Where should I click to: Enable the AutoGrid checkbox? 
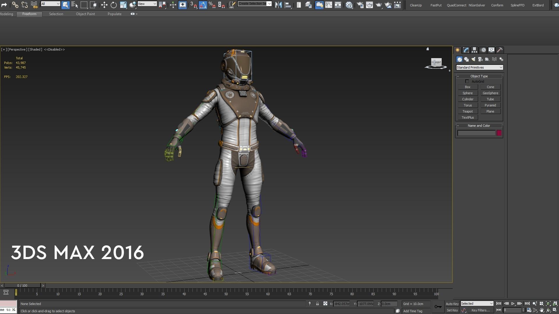[x=467, y=81]
